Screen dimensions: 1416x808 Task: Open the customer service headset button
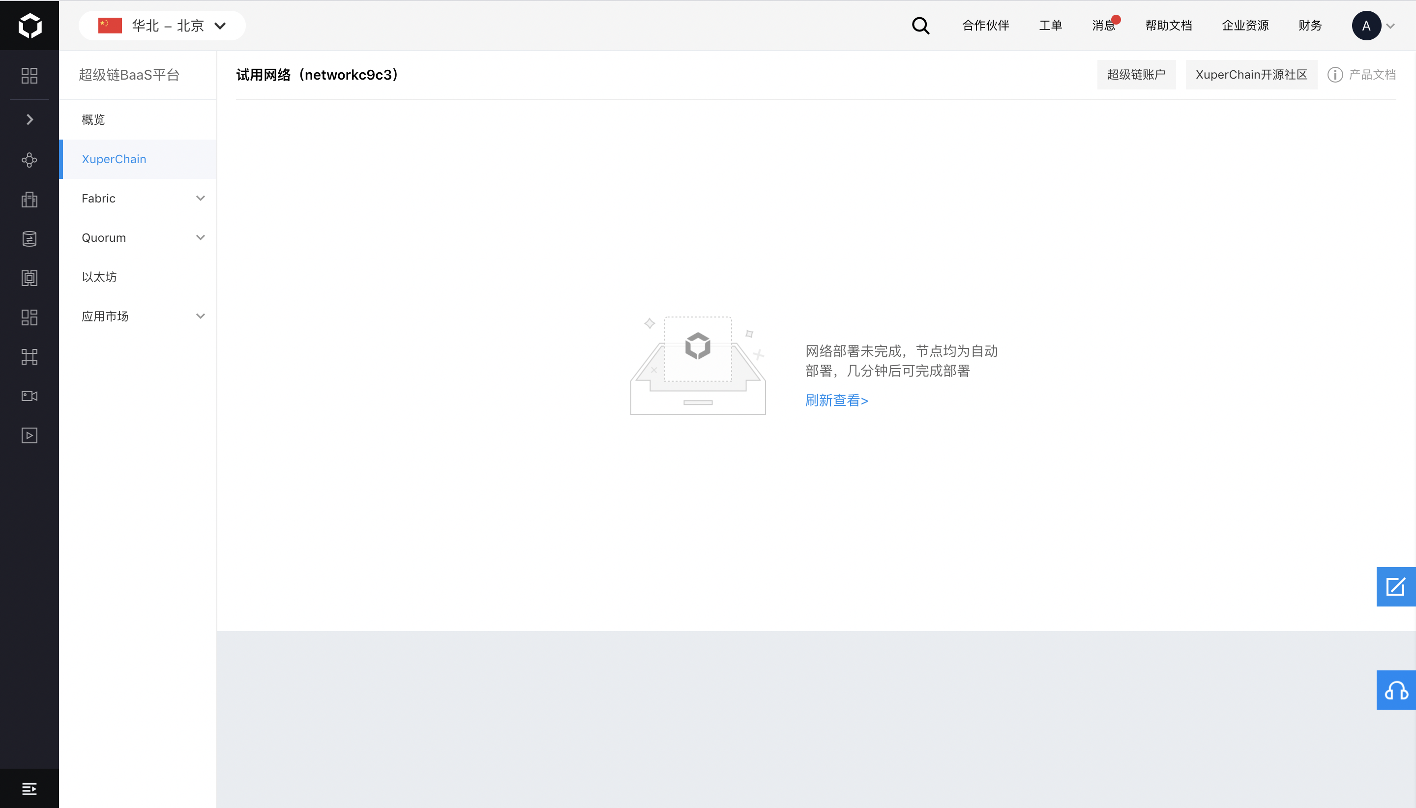pos(1395,690)
